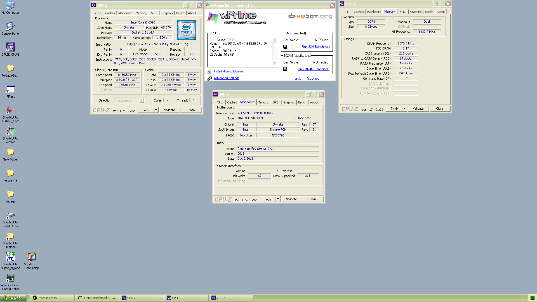Click the Nuvoton LPCIO field
537x302 pixels.
click(x=246, y=135)
